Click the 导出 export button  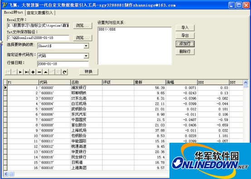(x=185, y=35)
